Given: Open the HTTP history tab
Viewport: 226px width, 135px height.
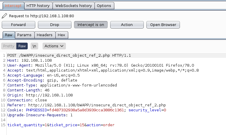Looking at the screenshot, I should (38, 6).
